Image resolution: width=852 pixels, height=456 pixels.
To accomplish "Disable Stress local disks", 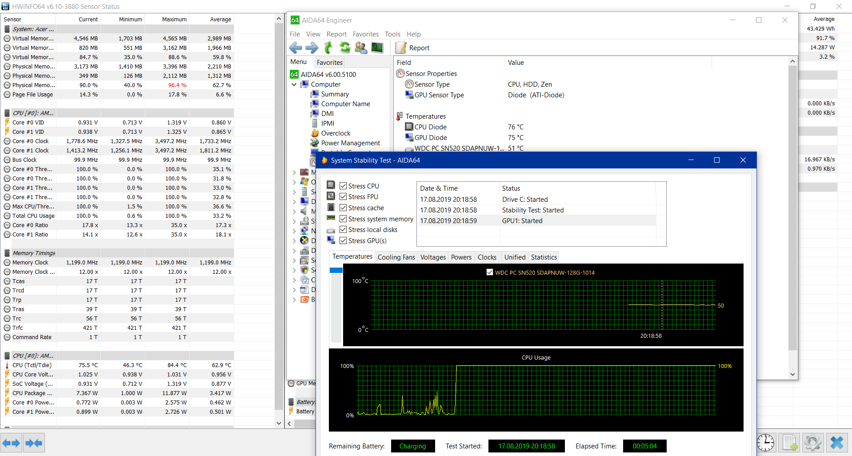I will coord(343,229).
